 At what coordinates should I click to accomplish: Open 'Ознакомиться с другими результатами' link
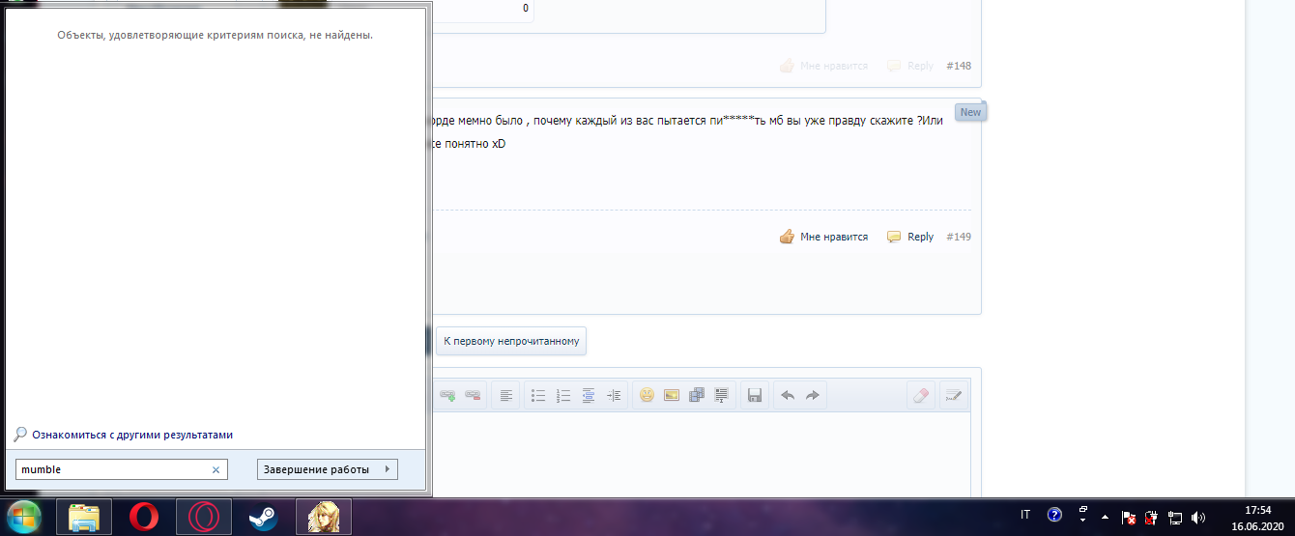click(132, 435)
